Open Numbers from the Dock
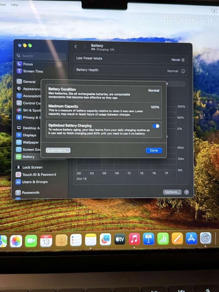This screenshot has height=292, width=219. click(x=163, y=238)
